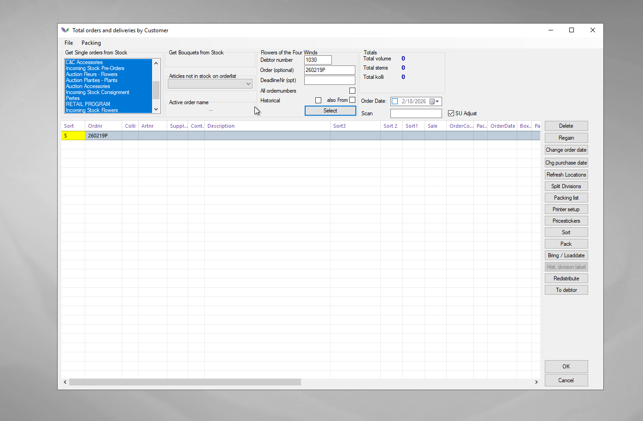Select Auction Plantes - Plants in list
Viewport: 643px width, 421px height.
pyautogui.click(x=92, y=80)
